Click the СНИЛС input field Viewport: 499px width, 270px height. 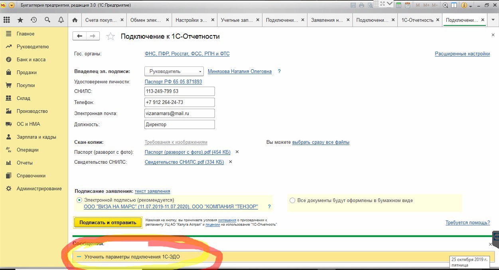point(179,91)
